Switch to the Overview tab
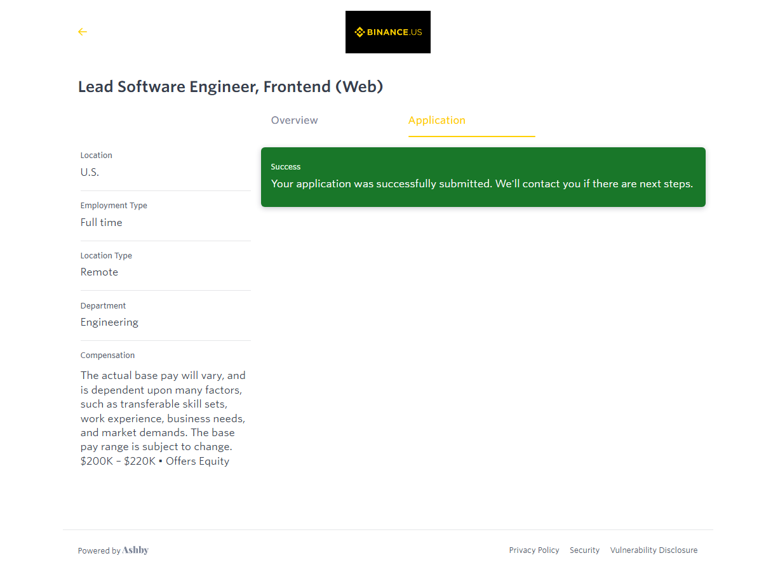766x572 pixels. point(294,121)
